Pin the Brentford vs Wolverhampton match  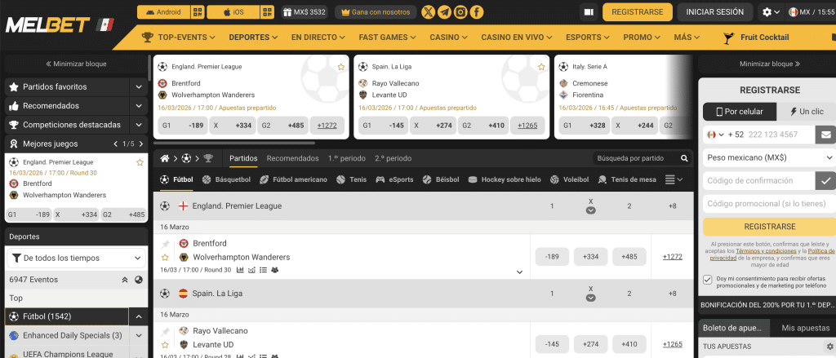click(x=165, y=244)
